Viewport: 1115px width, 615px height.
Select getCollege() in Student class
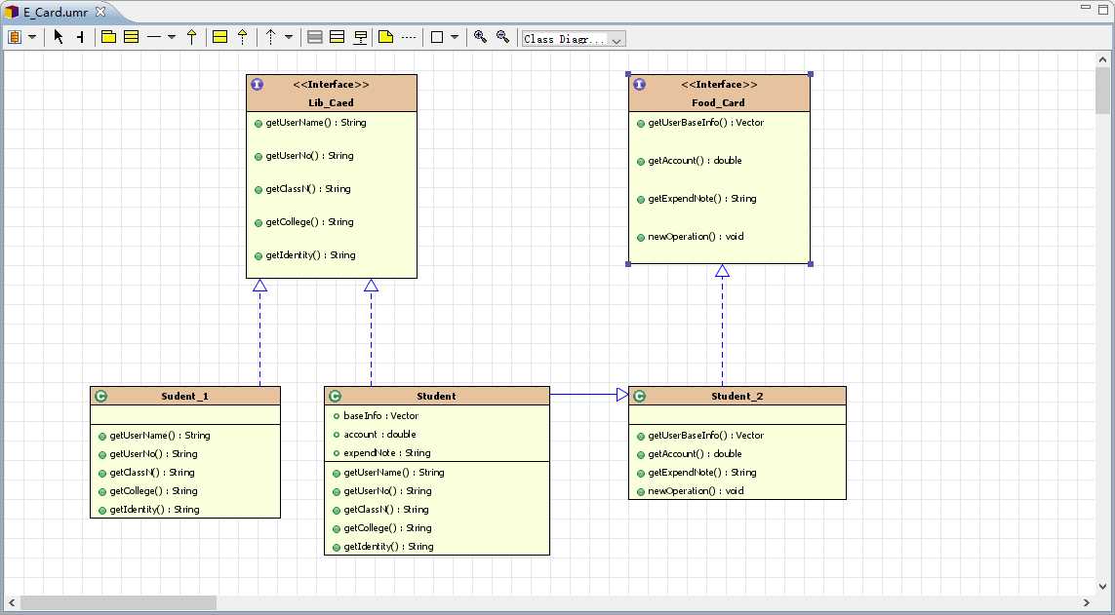point(381,528)
